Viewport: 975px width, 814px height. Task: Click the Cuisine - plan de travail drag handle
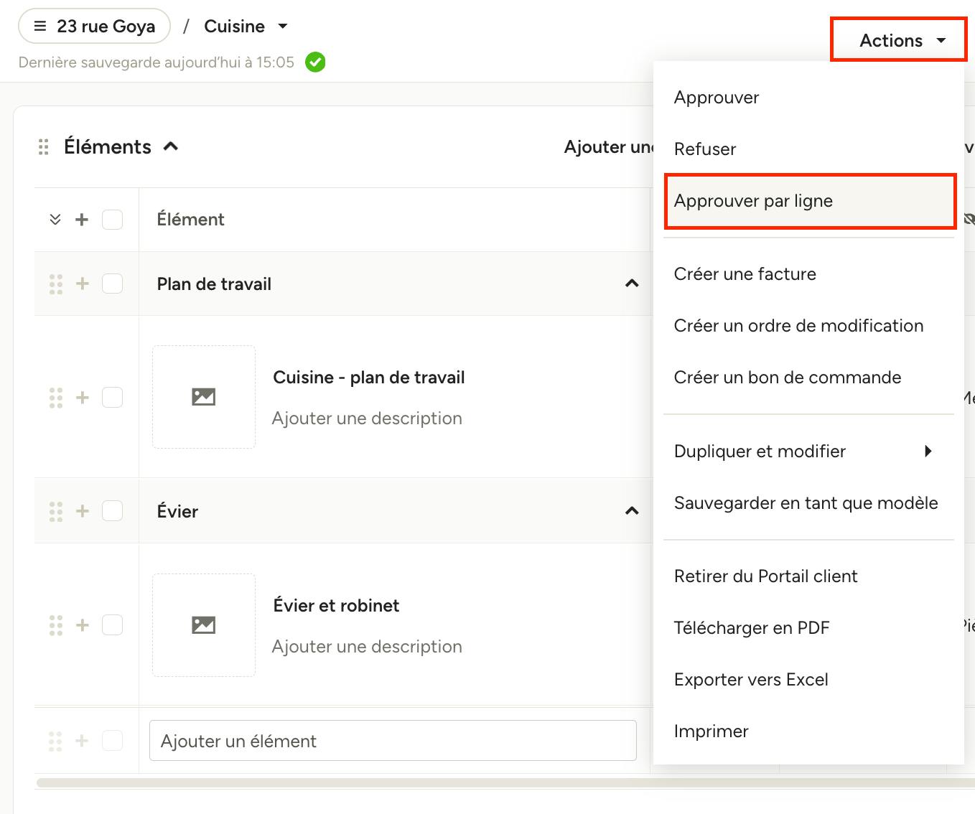[56, 398]
